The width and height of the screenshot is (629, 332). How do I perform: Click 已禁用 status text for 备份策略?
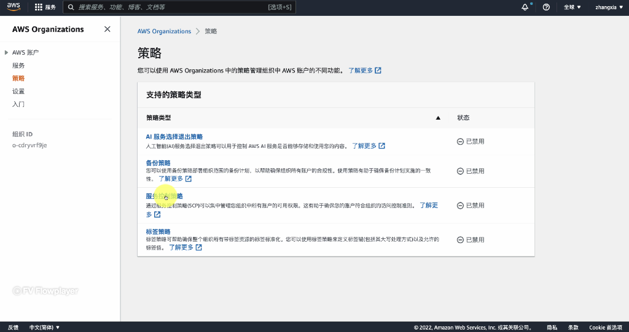pos(475,171)
